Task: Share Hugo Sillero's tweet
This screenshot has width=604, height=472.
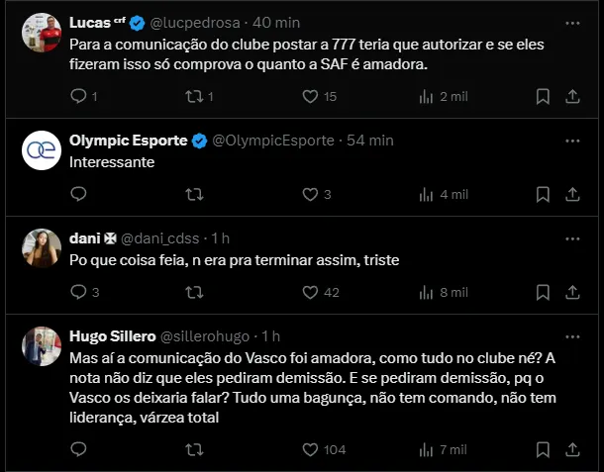Action: 572,449
